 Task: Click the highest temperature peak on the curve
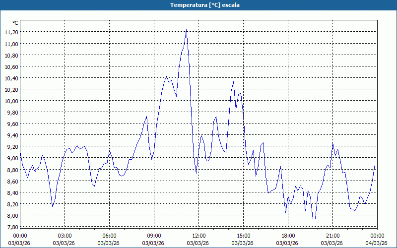(186, 30)
